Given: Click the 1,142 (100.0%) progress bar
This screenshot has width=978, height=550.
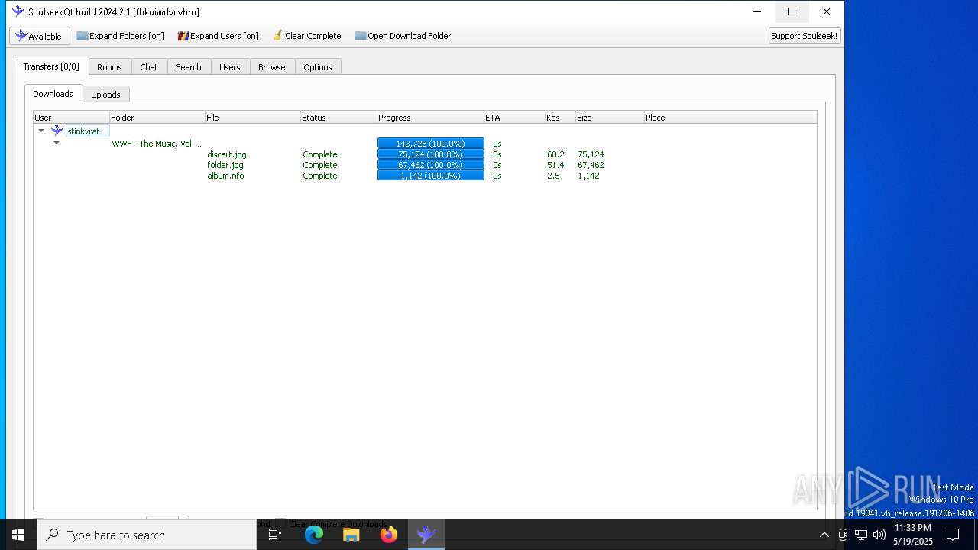Looking at the screenshot, I should click(431, 176).
